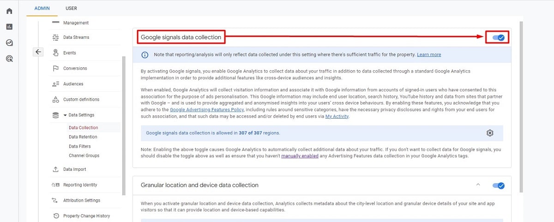
Task: Open the Reports bar chart icon
Action: click(x=9, y=27)
